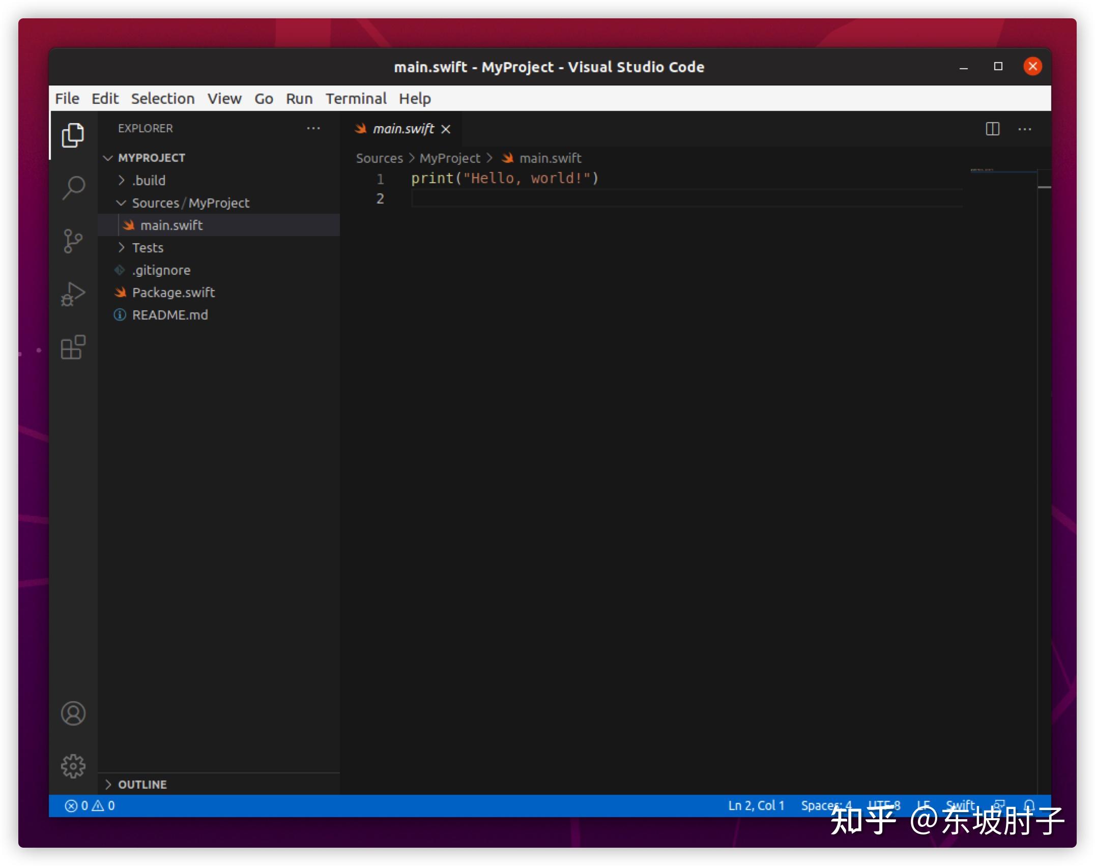Click the Package.swift Swift file icon
The image size is (1095, 866).
coord(120,293)
